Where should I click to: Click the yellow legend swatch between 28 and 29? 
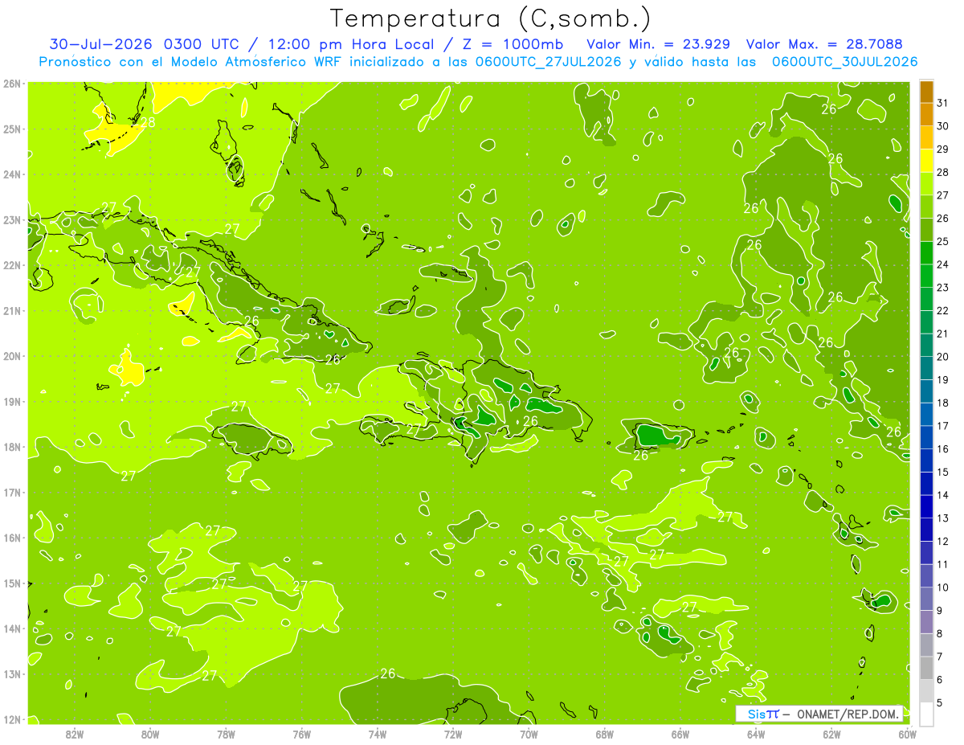[x=926, y=161]
